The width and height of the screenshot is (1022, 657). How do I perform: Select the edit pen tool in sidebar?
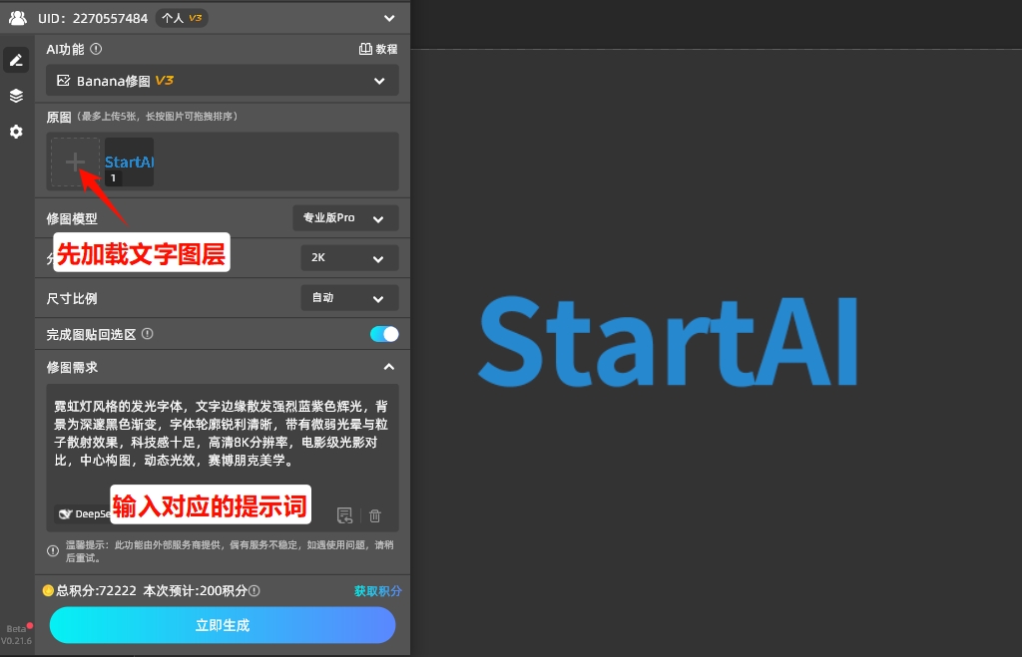tap(15, 59)
